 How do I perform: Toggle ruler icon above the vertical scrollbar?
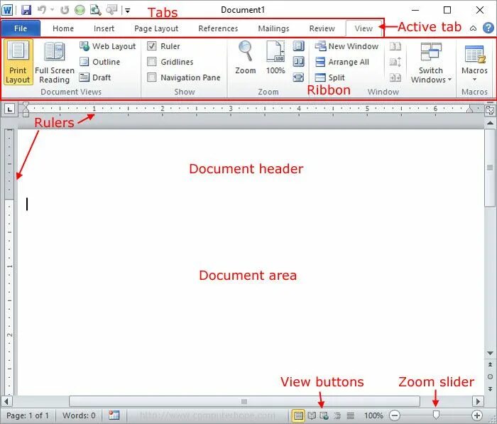(x=490, y=110)
